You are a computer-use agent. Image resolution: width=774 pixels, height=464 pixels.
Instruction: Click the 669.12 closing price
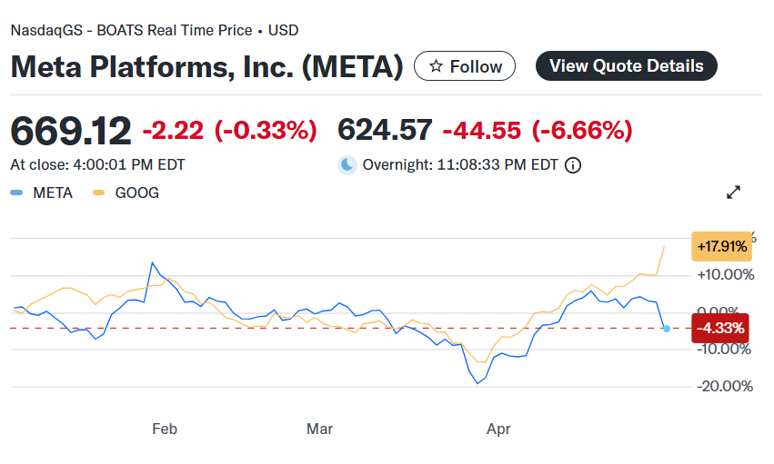pos(71,131)
